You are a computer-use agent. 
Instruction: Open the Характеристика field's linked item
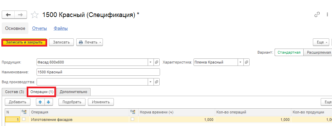(247, 62)
